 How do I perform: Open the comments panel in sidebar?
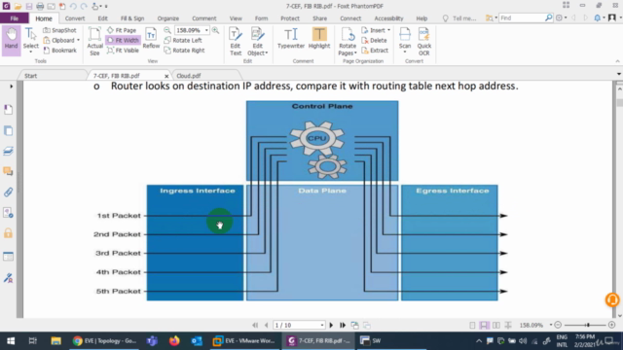point(8,171)
